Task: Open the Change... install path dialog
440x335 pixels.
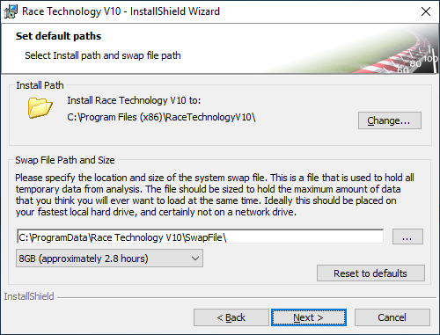Action: 390,120
